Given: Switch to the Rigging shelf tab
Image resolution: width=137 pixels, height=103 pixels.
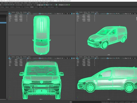Looking at the screenshot, I should (7, 7).
